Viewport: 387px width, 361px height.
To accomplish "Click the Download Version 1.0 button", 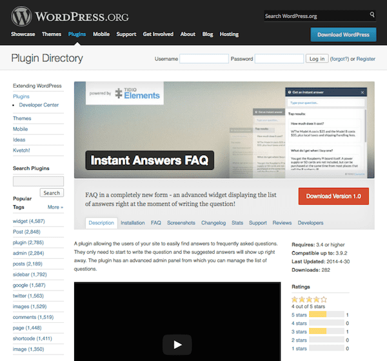I will point(333,196).
